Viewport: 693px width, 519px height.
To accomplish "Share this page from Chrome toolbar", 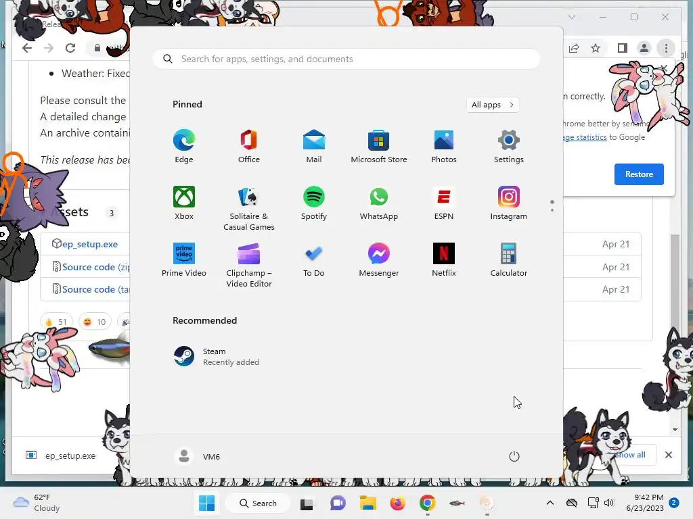I will [574, 48].
